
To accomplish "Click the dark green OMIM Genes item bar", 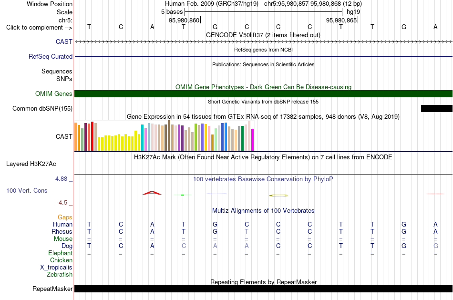I will coord(263,93).
